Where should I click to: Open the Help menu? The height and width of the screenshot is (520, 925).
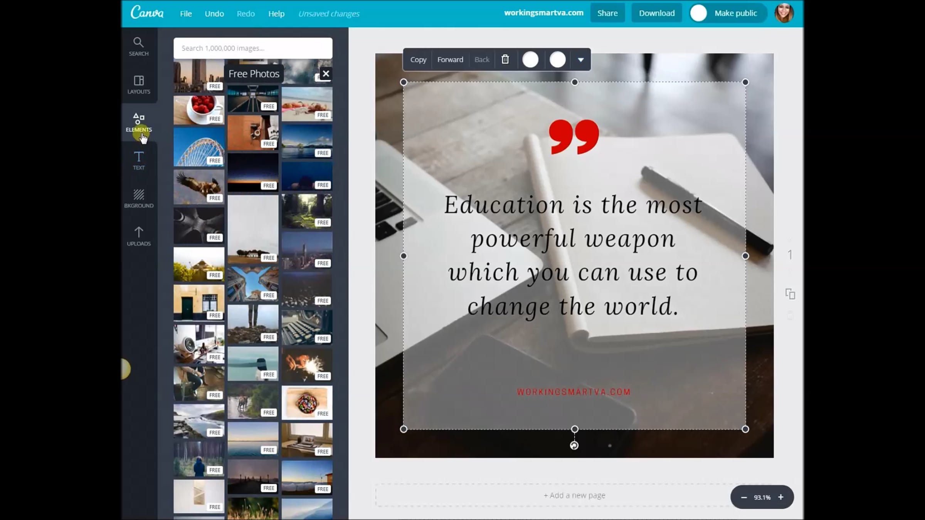[276, 13]
